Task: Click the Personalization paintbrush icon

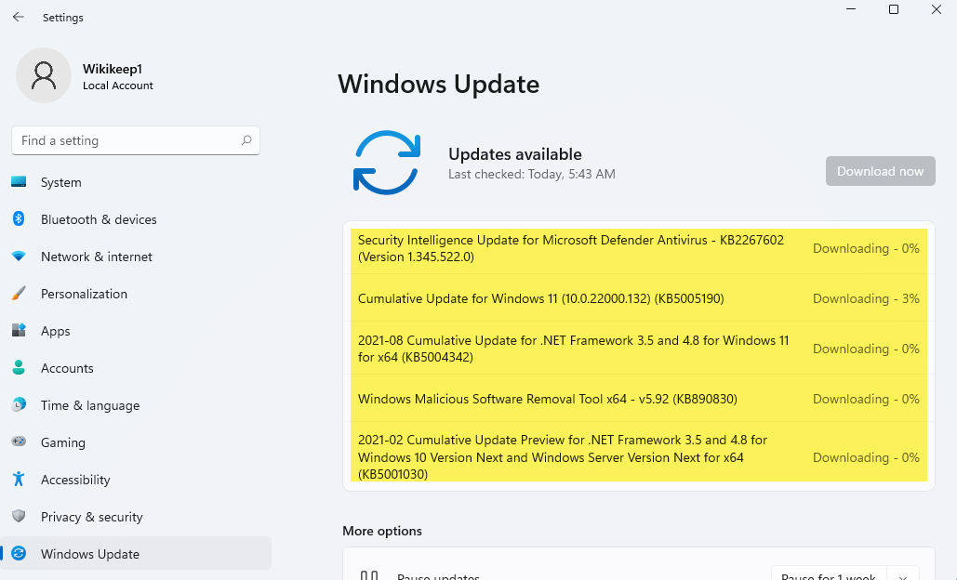Action: [19, 294]
